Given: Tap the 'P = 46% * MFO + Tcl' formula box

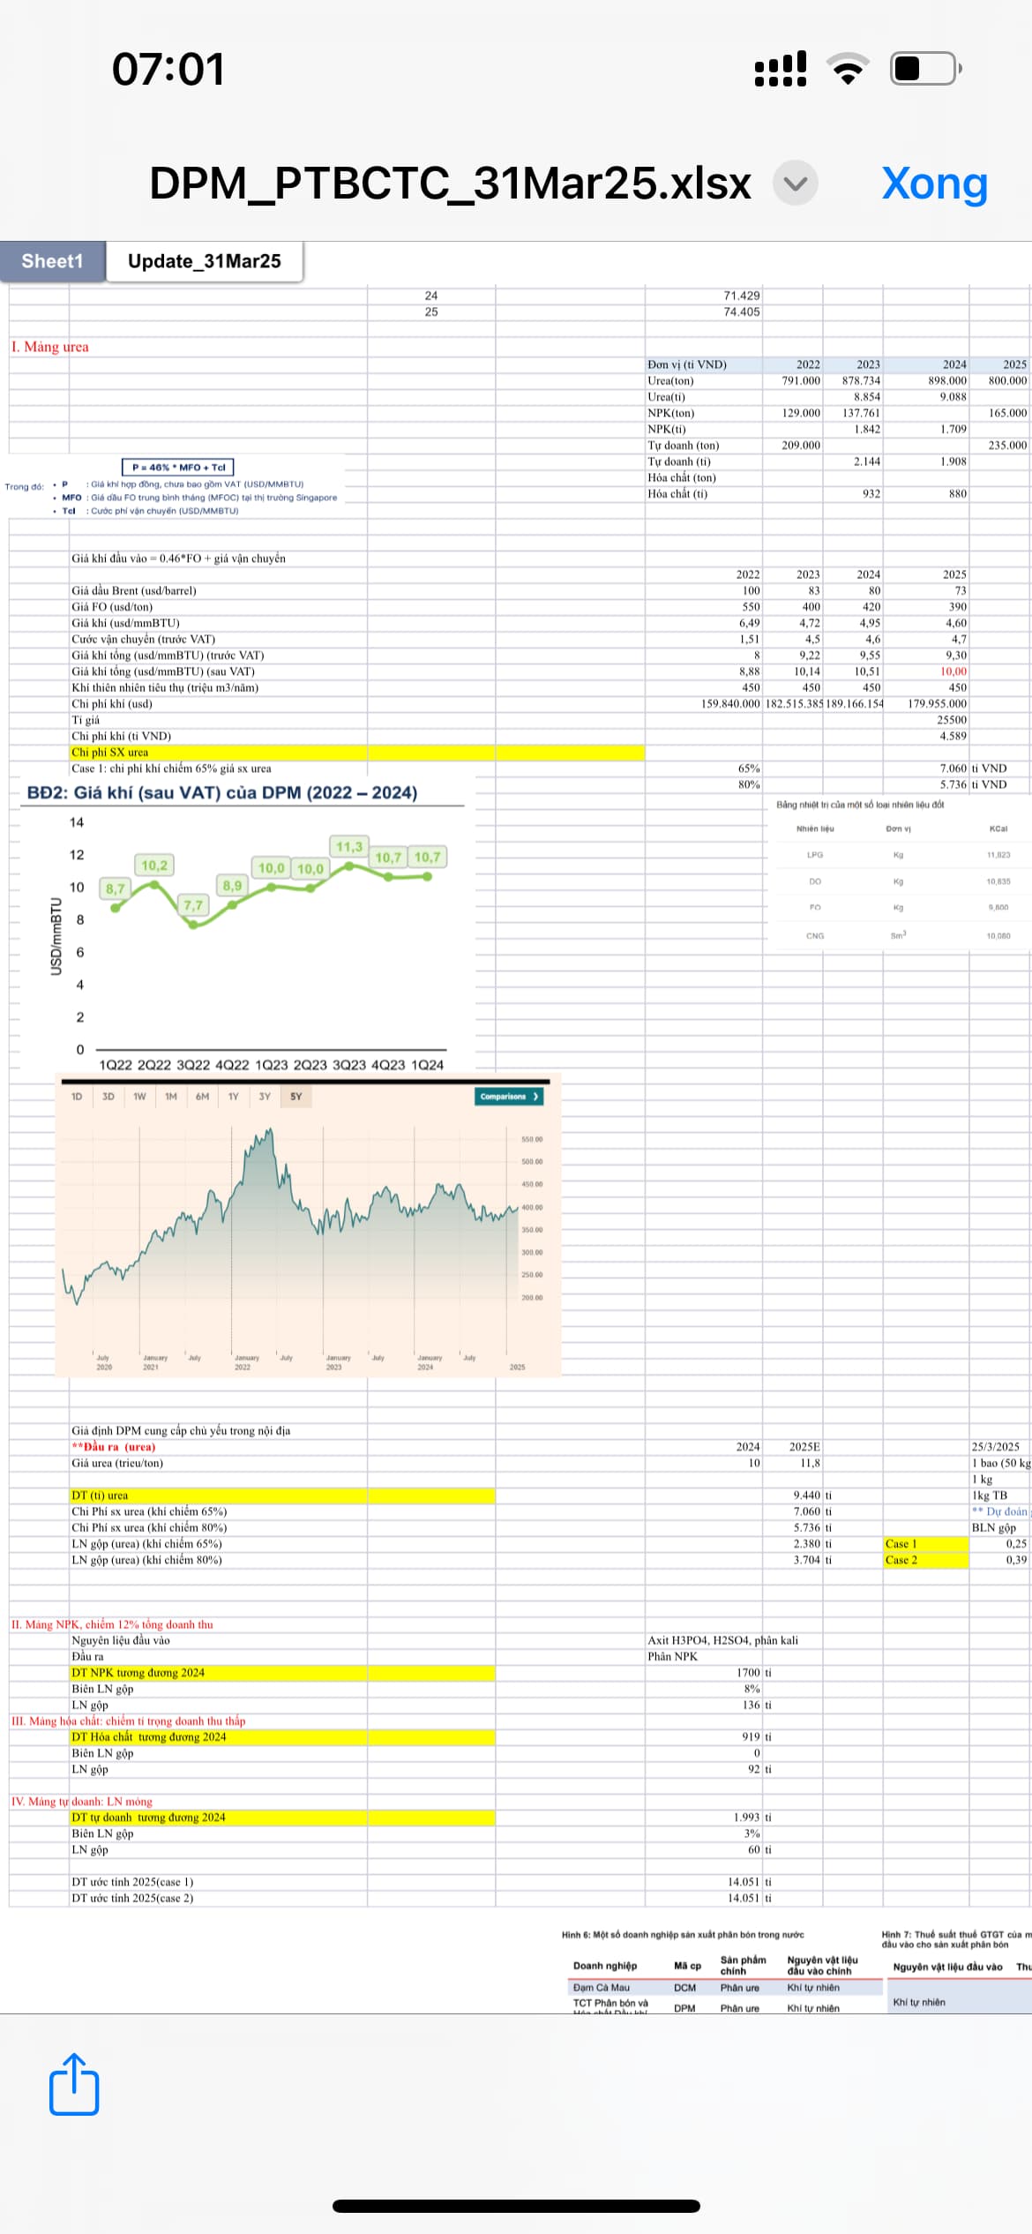Looking at the screenshot, I should pyautogui.click(x=178, y=468).
